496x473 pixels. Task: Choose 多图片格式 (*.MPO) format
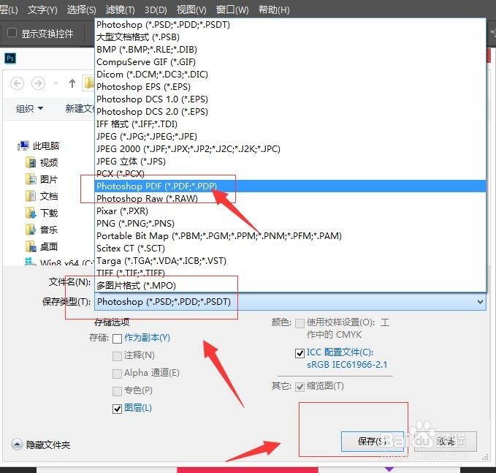290,286
